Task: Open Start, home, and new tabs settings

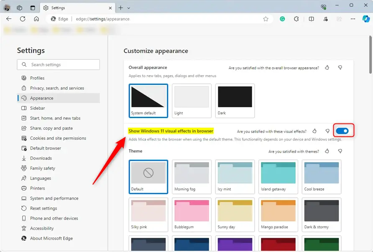Action: coord(59,118)
